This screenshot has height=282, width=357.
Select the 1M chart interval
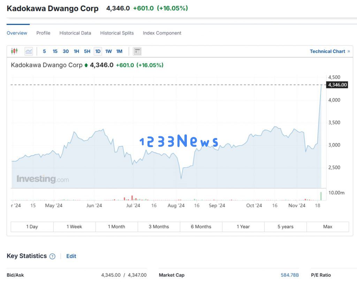point(119,52)
